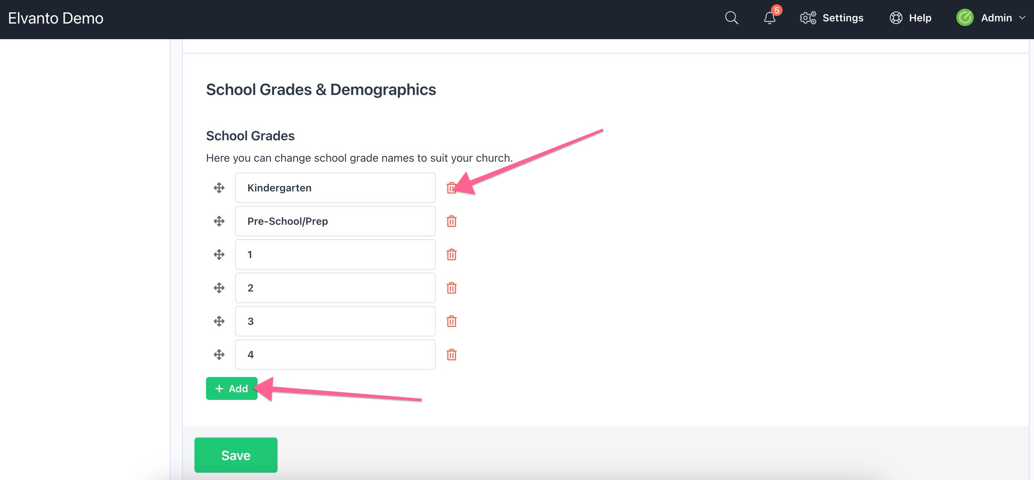
Task: Click the school grade names description text
Action: tap(359, 158)
